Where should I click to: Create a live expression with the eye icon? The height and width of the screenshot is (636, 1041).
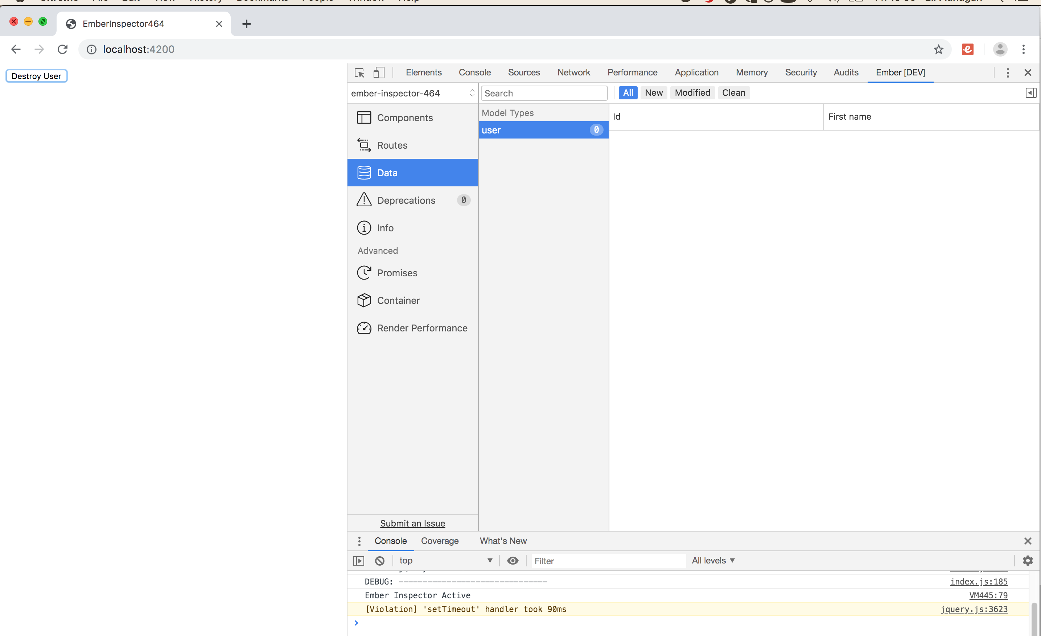513,561
